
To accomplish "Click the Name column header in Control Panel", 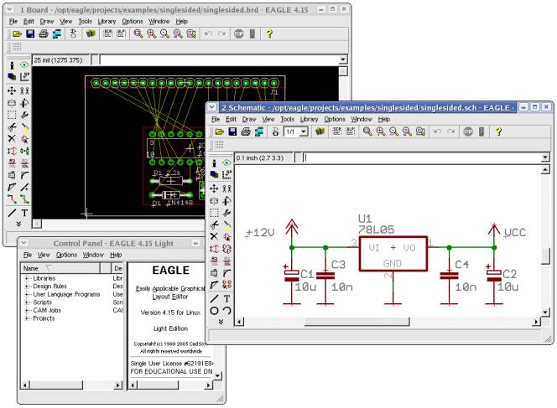I will (x=60, y=268).
